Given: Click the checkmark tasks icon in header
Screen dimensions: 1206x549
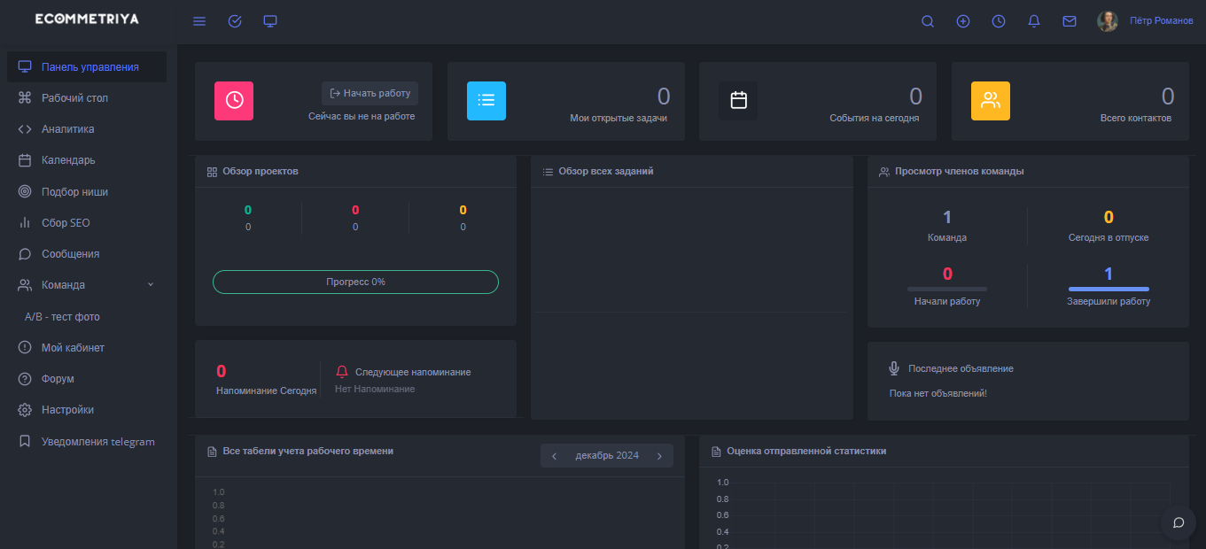Looking at the screenshot, I should [235, 21].
